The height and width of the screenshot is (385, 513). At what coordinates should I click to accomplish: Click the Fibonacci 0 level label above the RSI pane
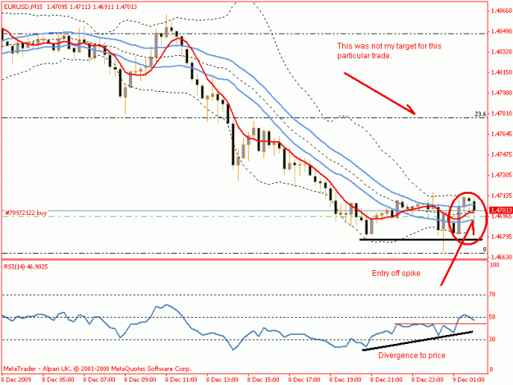click(484, 250)
